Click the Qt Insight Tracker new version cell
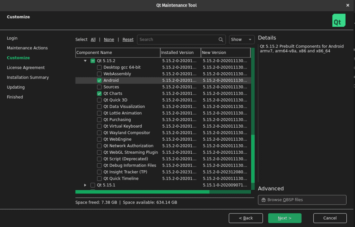 [x=225, y=172]
